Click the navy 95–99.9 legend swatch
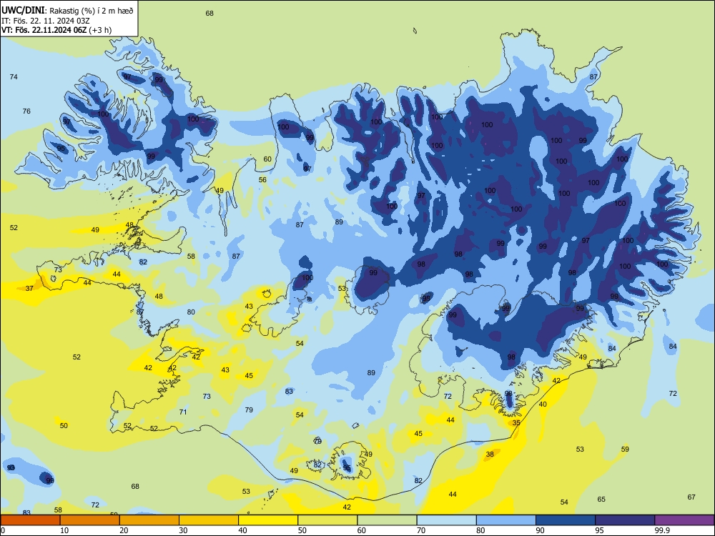This screenshot has width=715, height=536. coord(625,520)
